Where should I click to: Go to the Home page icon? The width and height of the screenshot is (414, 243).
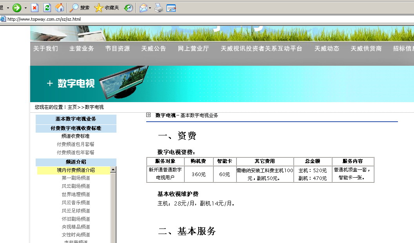point(60,7)
